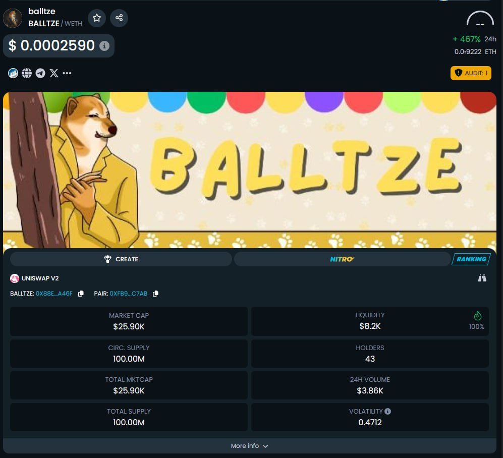Click Circ. Supply value 100.00M

(x=129, y=359)
